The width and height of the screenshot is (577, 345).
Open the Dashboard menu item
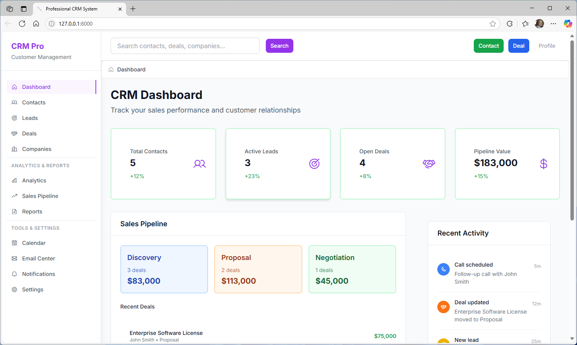point(51,87)
